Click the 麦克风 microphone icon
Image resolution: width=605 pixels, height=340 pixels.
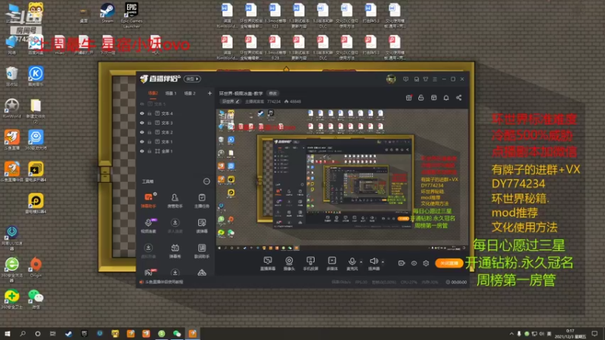click(352, 261)
